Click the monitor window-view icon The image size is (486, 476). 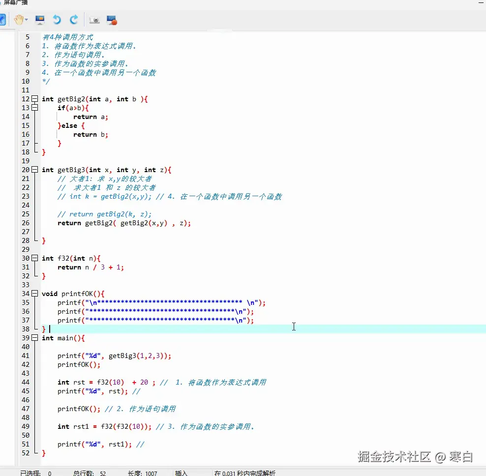coord(40,20)
